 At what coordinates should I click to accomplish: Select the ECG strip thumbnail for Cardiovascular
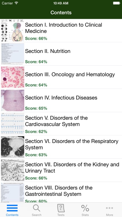coord(13,124)
